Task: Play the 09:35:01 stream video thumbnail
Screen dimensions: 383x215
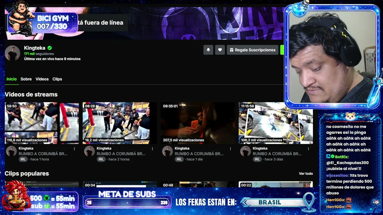Action: [x=198, y=123]
